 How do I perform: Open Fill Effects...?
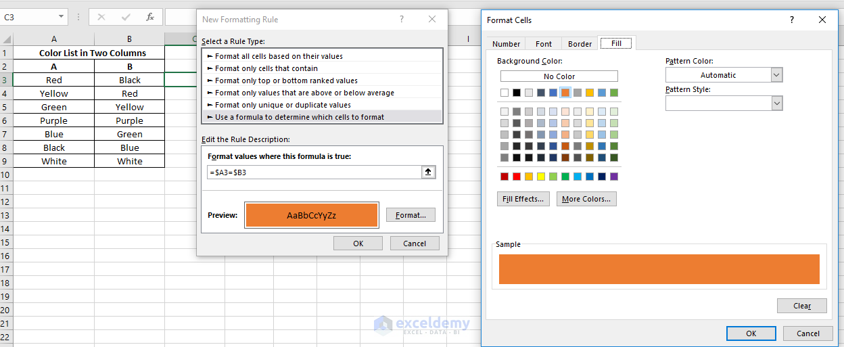pyautogui.click(x=523, y=199)
